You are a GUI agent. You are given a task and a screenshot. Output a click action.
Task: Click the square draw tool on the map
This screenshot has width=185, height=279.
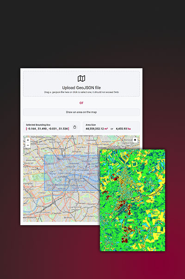[x=135, y=140]
